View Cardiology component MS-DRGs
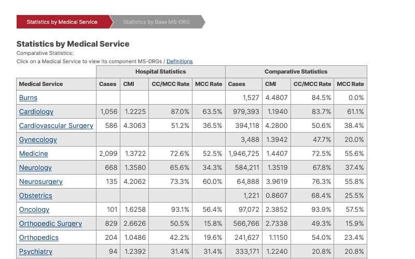415x259 pixels. (x=36, y=112)
